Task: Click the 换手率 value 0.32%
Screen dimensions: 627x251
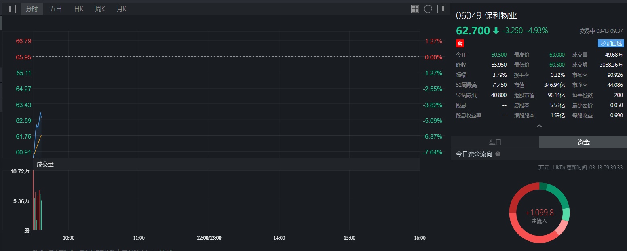Action: 558,75
